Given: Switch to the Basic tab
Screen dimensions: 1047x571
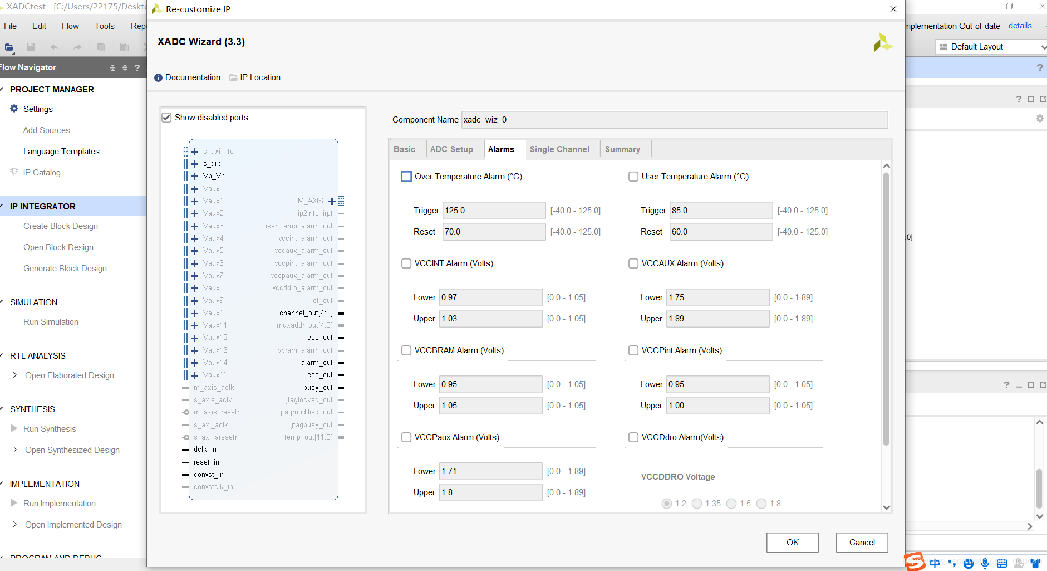Looking at the screenshot, I should point(405,149).
